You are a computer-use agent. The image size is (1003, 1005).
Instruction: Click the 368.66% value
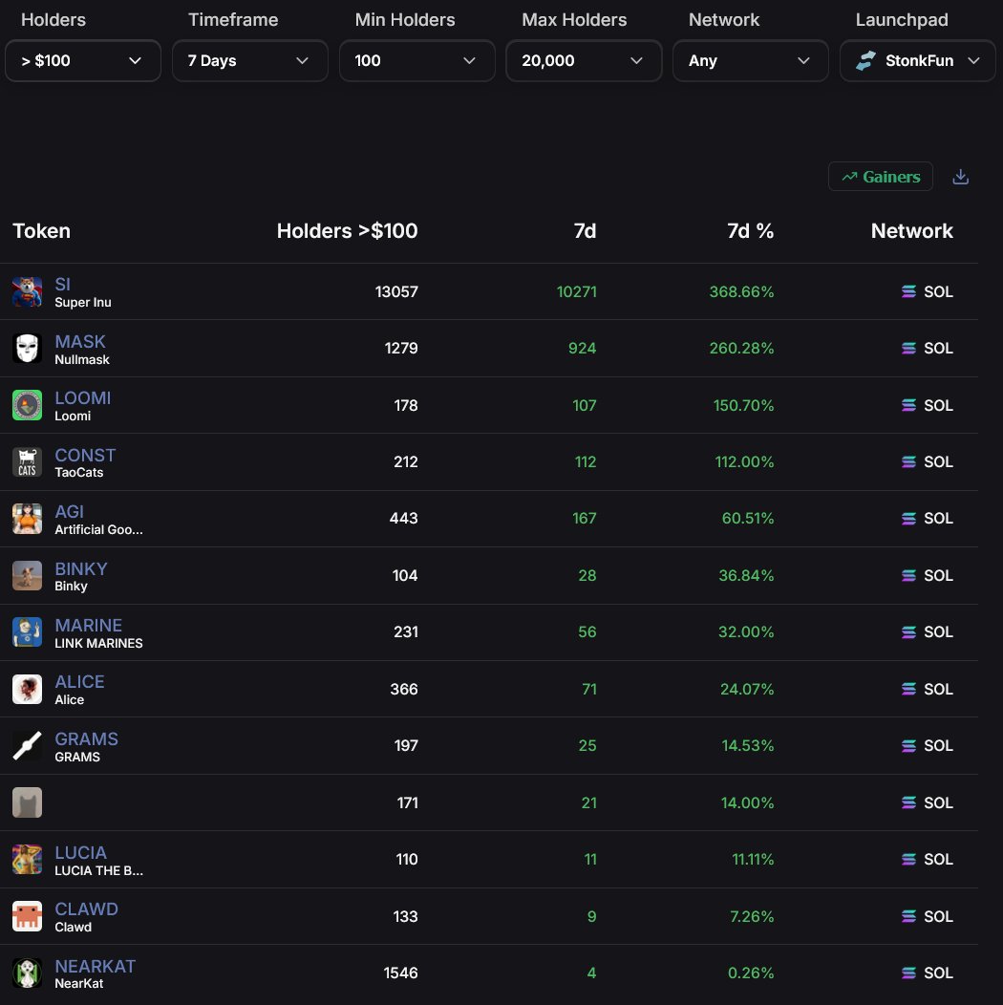coord(741,291)
